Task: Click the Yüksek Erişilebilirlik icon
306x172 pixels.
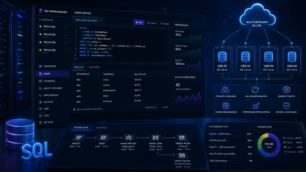Action: 226,106
